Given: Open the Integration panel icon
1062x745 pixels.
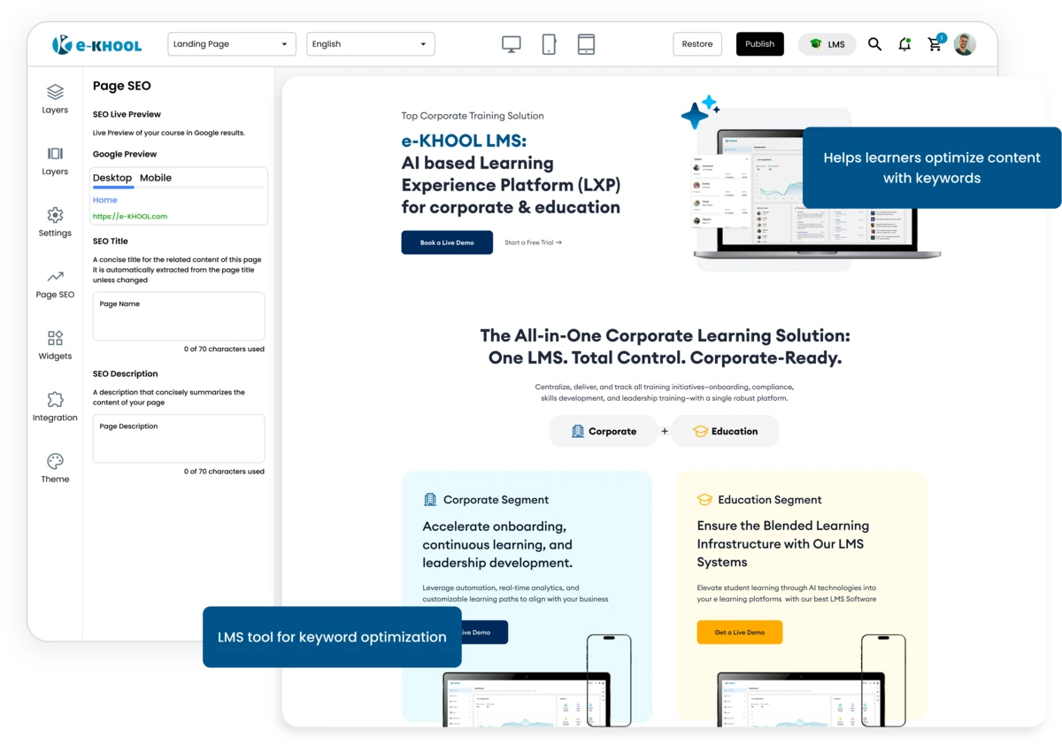Looking at the screenshot, I should pyautogui.click(x=55, y=400).
